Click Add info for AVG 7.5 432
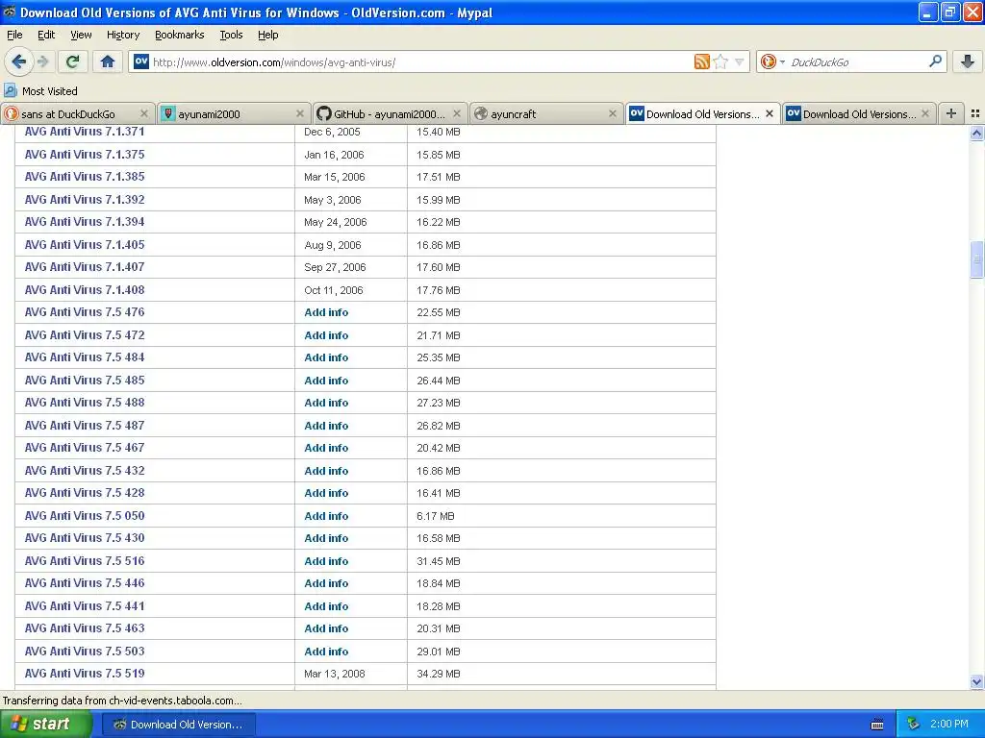 click(x=326, y=471)
